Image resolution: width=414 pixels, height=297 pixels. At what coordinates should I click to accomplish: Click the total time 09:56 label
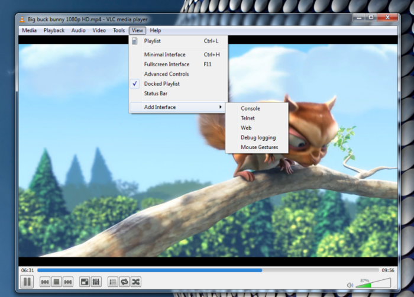[388, 270]
